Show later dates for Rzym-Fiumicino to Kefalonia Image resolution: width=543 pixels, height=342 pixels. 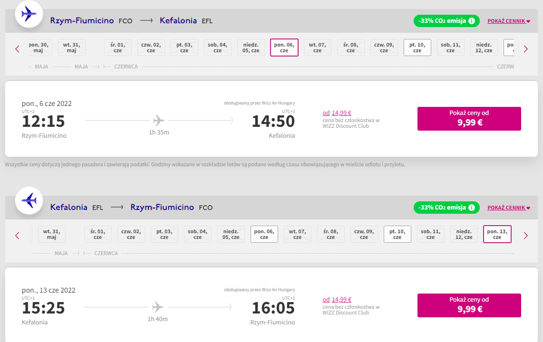coord(526,49)
